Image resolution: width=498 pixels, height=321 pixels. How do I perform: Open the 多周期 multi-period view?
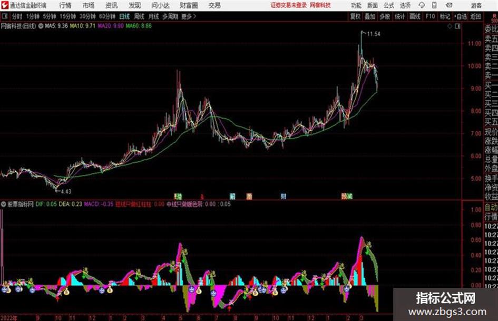tap(170, 16)
